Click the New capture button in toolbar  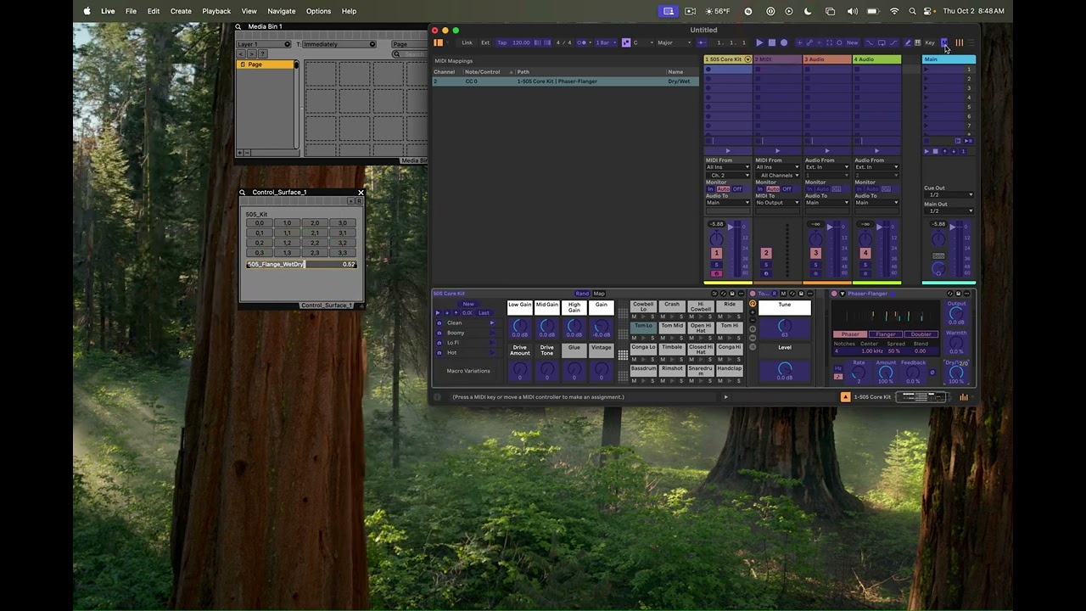point(852,42)
